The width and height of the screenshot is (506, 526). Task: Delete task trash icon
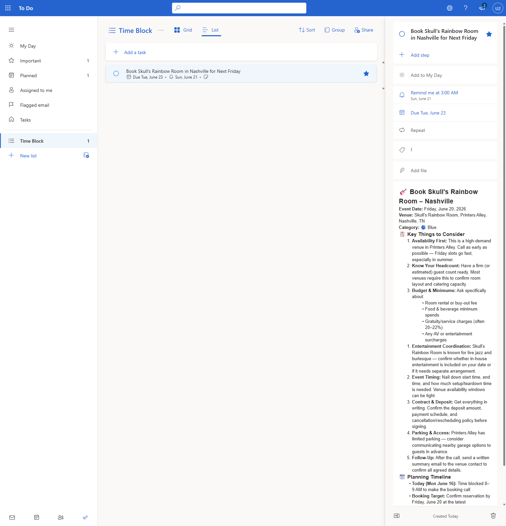click(x=493, y=516)
